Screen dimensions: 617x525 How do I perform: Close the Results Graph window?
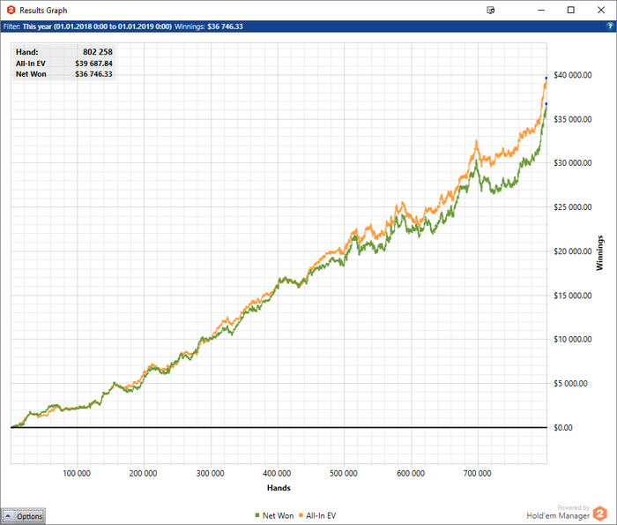coord(601,10)
